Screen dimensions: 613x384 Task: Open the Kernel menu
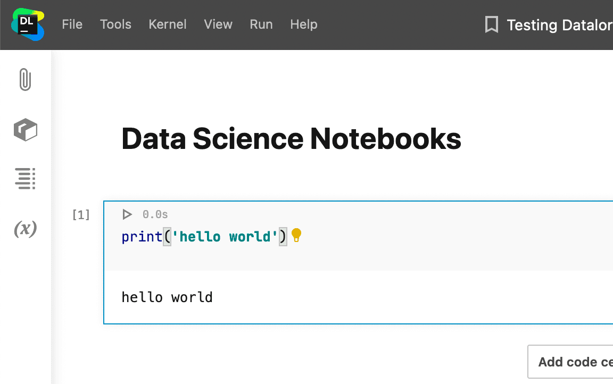pyautogui.click(x=168, y=24)
